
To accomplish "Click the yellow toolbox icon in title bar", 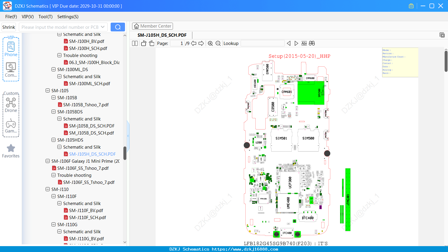I will (411, 6).
